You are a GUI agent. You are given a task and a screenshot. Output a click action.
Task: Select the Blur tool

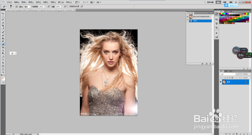[x=3, y=50]
